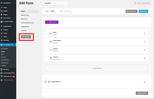Grab the drag handle of Address field
The width and height of the screenshot is (154, 99).
48,50
